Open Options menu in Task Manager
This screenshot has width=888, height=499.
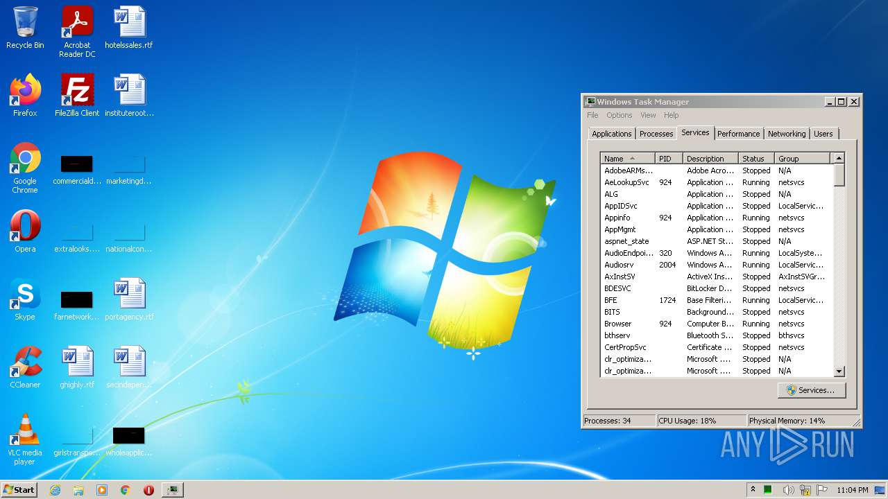click(x=620, y=115)
